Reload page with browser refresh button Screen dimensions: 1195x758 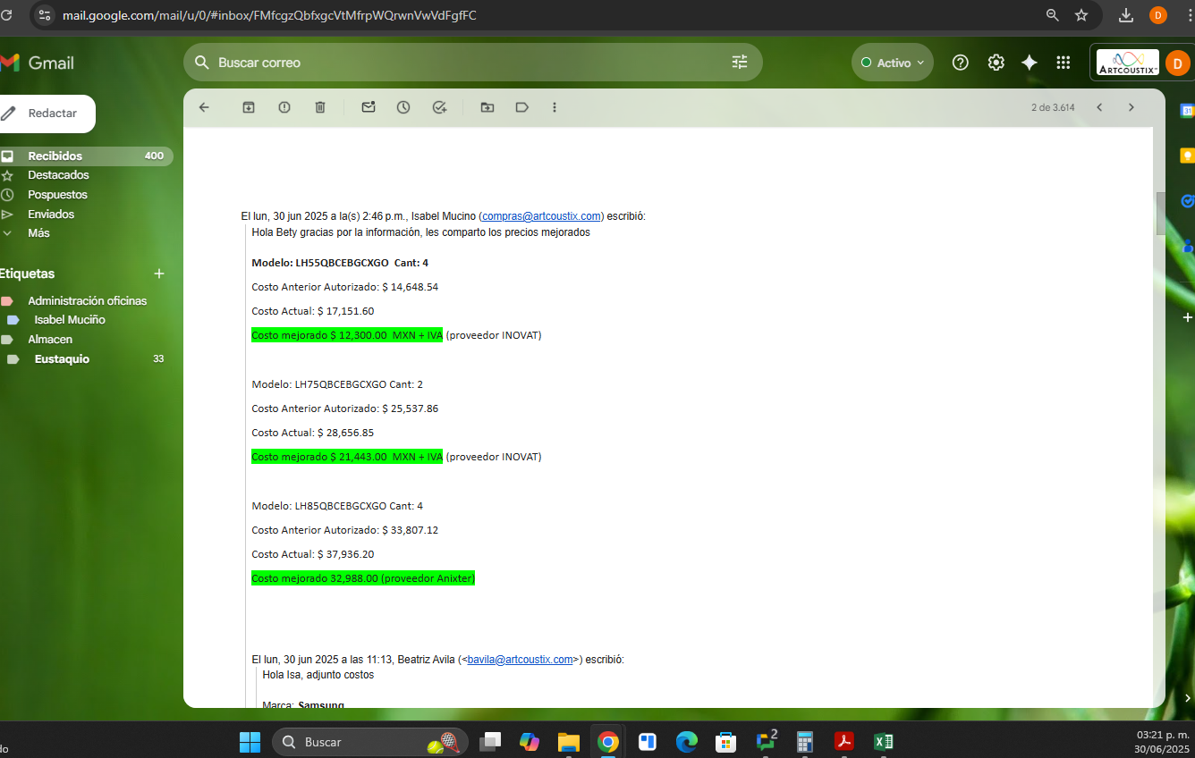[7, 15]
